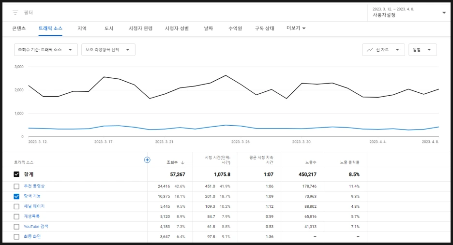The width and height of the screenshot is (453, 245).
Task: Switch to the 지역 tab
Action: click(x=82, y=29)
